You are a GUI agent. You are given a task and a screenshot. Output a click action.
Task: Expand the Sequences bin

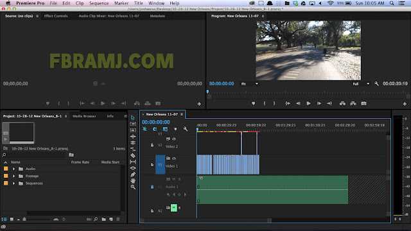point(13,184)
